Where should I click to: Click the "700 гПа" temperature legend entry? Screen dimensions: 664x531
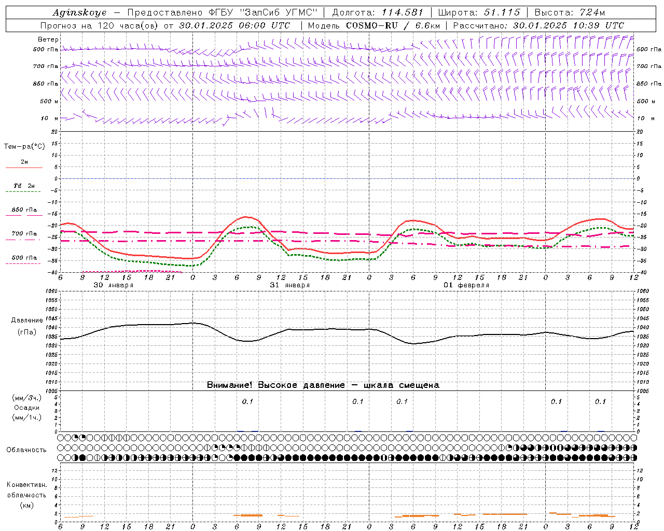[x=24, y=233]
